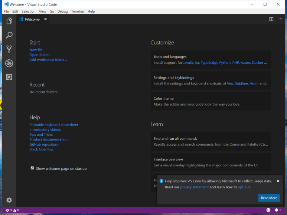Open the Color theme card
Screen dimensions: 287x215
coord(211,101)
